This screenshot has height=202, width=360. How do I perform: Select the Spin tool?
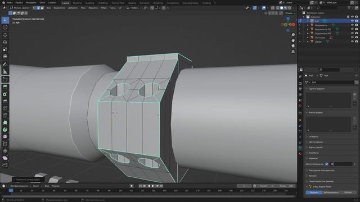point(5,130)
